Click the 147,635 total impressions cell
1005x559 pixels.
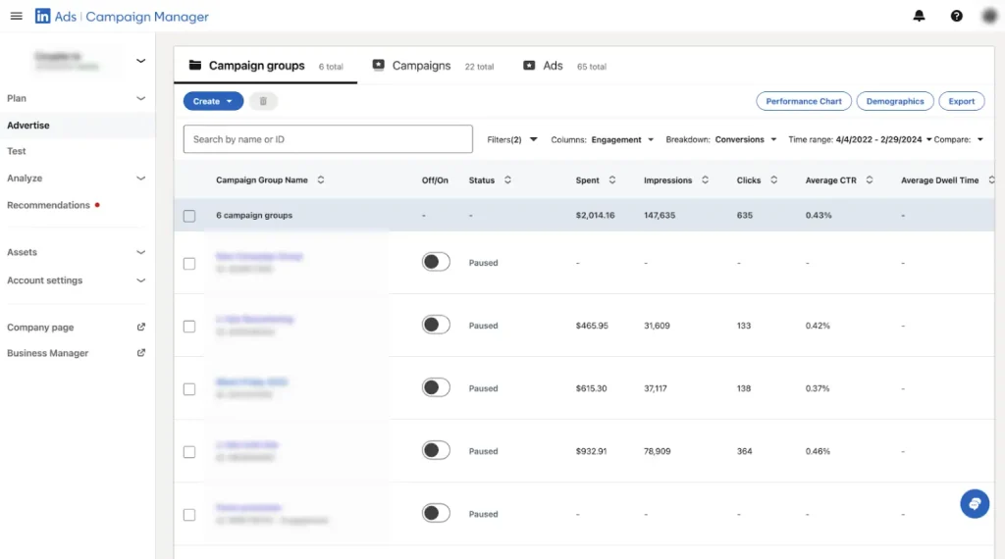click(660, 215)
